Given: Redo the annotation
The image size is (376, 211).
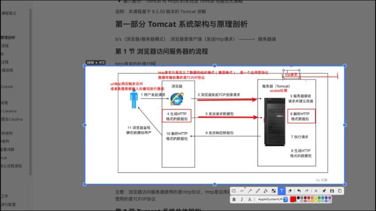Looking at the screenshot, I should tap(307, 191).
